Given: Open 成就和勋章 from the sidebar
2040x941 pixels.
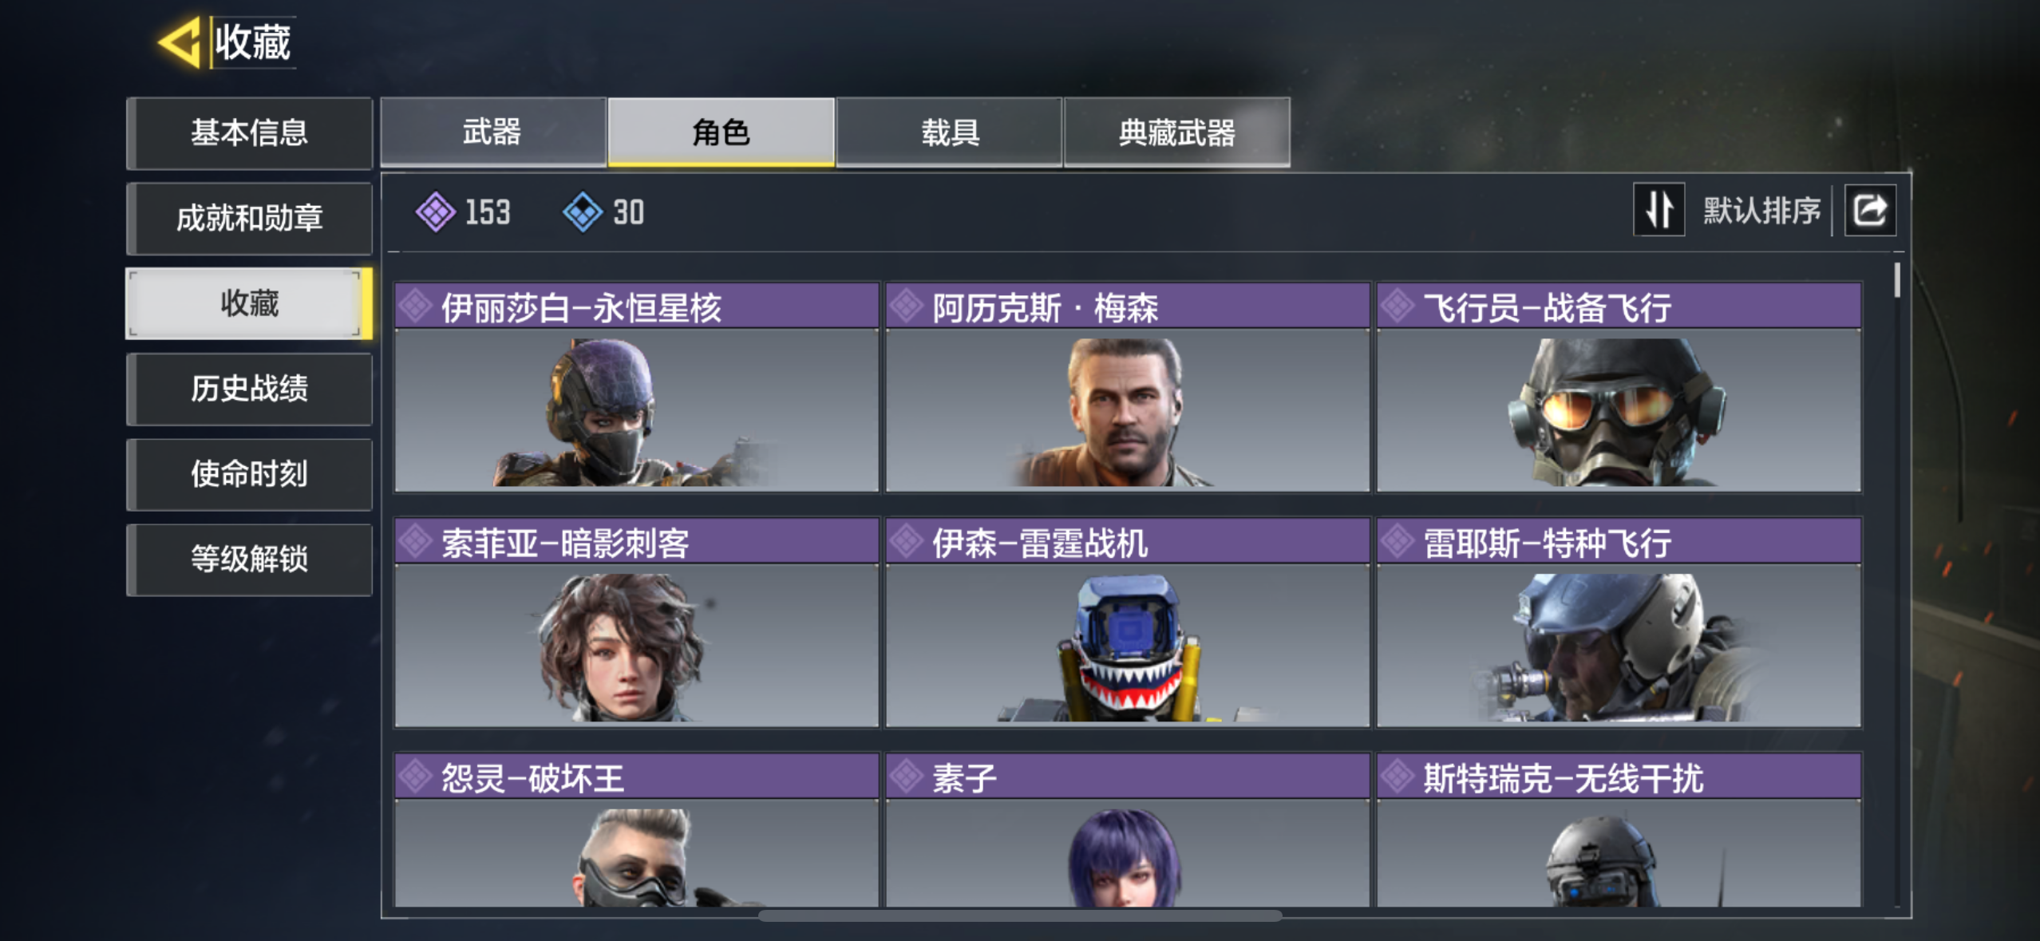Looking at the screenshot, I should coord(249,218).
